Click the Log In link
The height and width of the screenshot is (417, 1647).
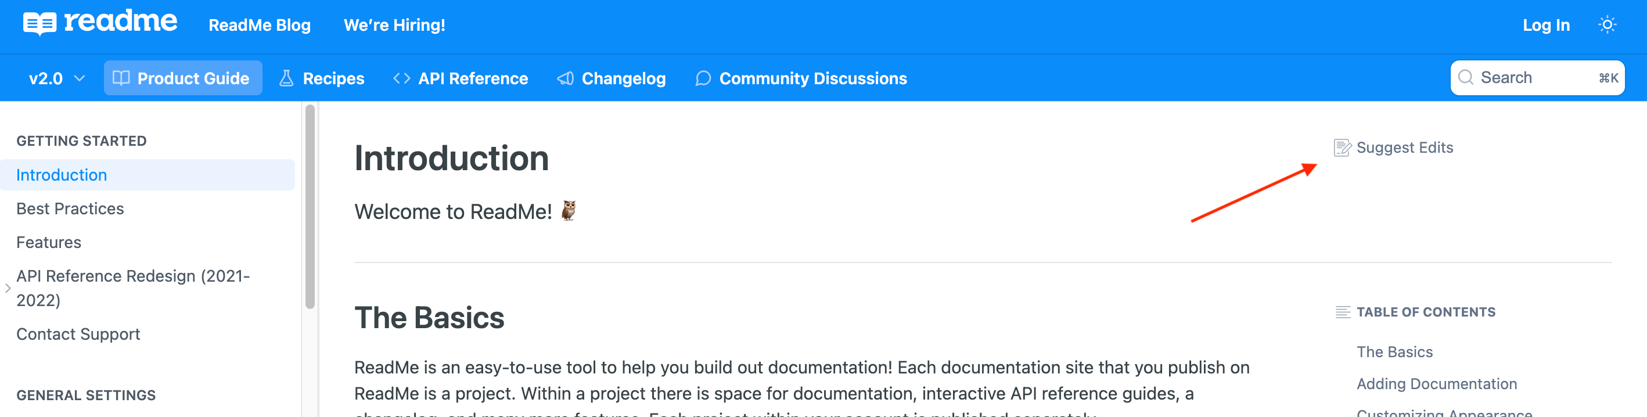click(1546, 25)
